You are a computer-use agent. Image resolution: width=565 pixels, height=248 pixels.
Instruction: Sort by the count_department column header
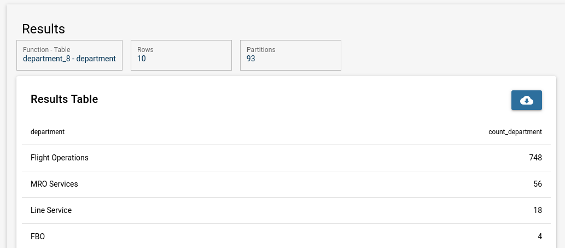[515, 132]
